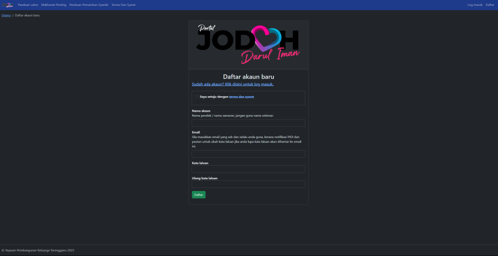Click the Daftar akaun baru breadcrumb item
Viewport: 498px width, 256px height.
pos(27,16)
